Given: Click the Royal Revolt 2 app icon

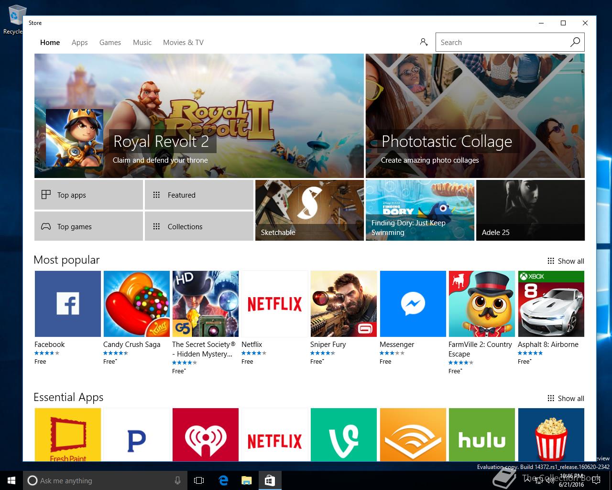Looking at the screenshot, I should tap(74, 138).
